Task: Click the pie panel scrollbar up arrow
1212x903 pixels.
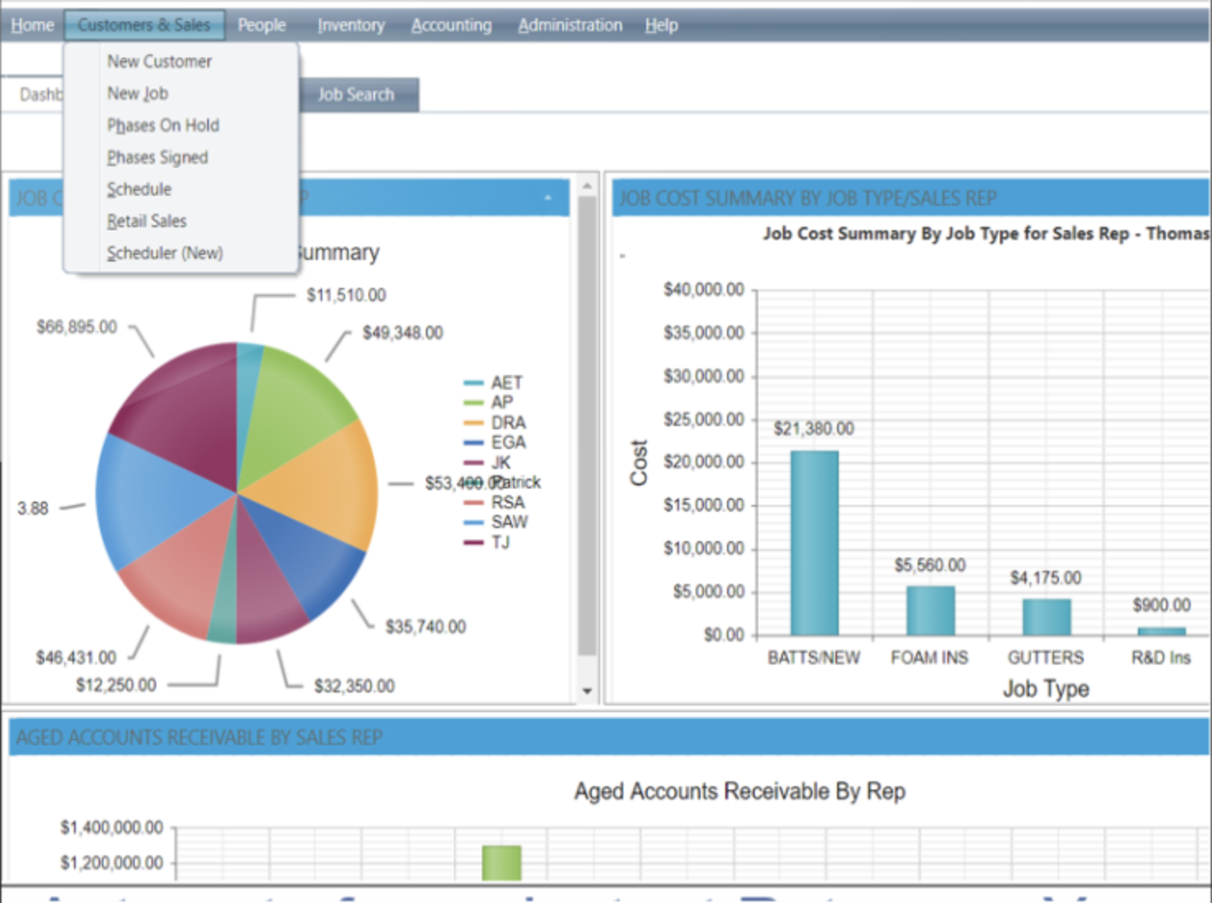Action: (587, 187)
